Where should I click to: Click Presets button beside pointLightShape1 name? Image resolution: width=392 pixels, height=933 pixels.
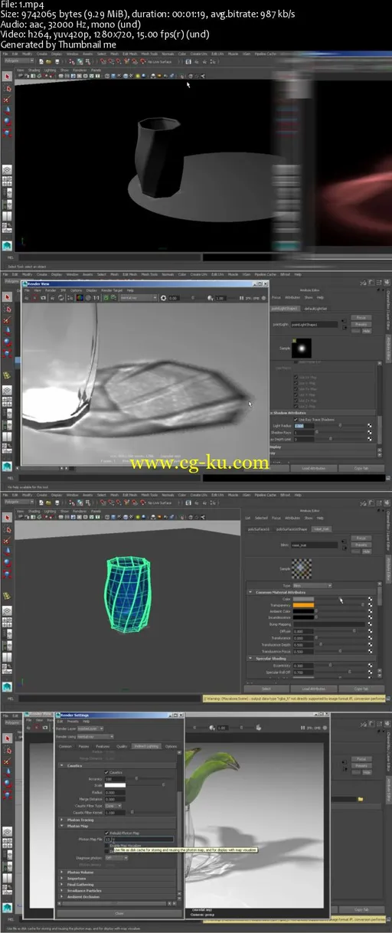click(362, 323)
